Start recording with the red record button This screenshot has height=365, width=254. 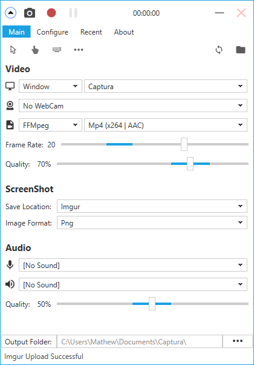tap(51, 13)
